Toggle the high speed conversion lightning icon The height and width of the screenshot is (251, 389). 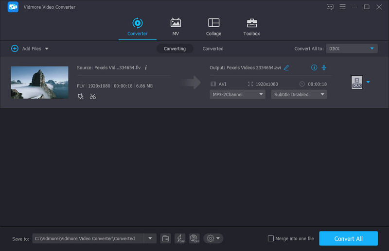tap(180, 238)
